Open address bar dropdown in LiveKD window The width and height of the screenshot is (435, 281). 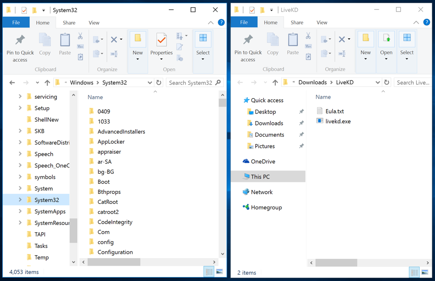point(377,82)
